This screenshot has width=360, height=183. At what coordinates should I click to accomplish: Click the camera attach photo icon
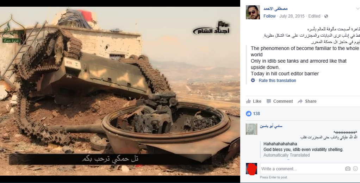click(348, 169)
